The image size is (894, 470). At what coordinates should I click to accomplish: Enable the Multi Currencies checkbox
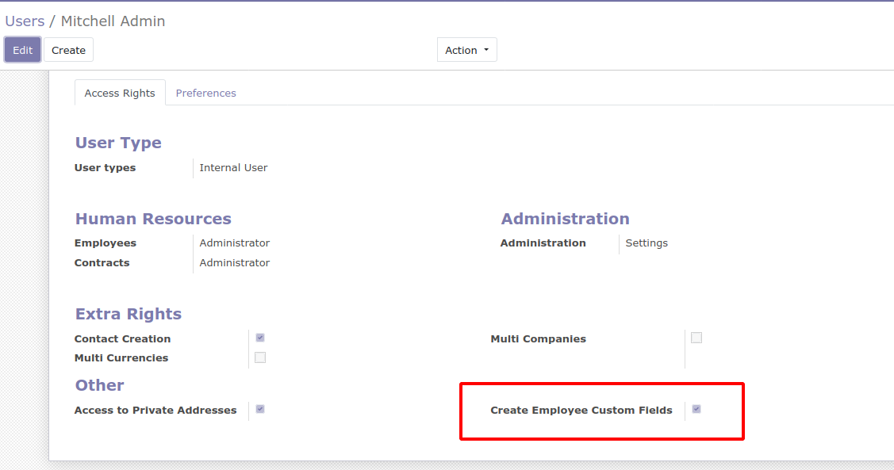click(260, 357)
